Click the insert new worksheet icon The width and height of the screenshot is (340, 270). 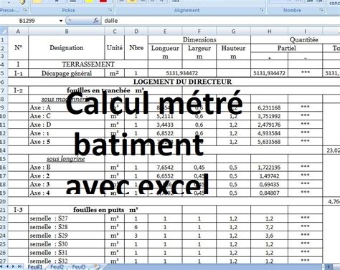point(97,266)
